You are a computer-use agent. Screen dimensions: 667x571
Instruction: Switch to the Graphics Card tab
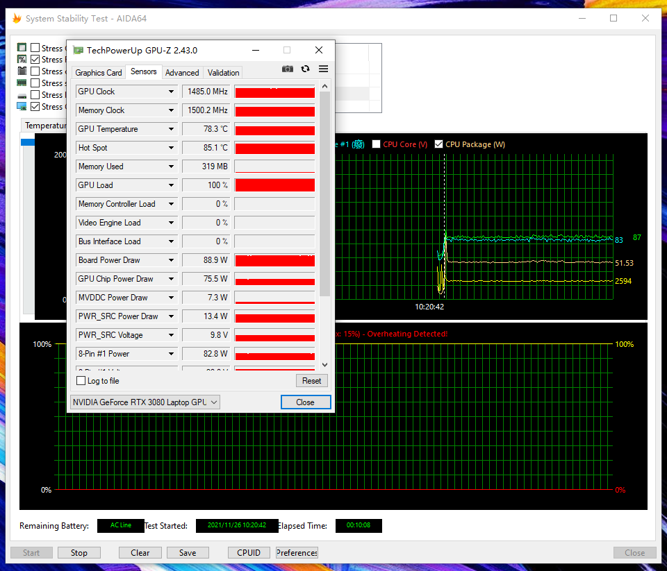click(x=98, y=73)
